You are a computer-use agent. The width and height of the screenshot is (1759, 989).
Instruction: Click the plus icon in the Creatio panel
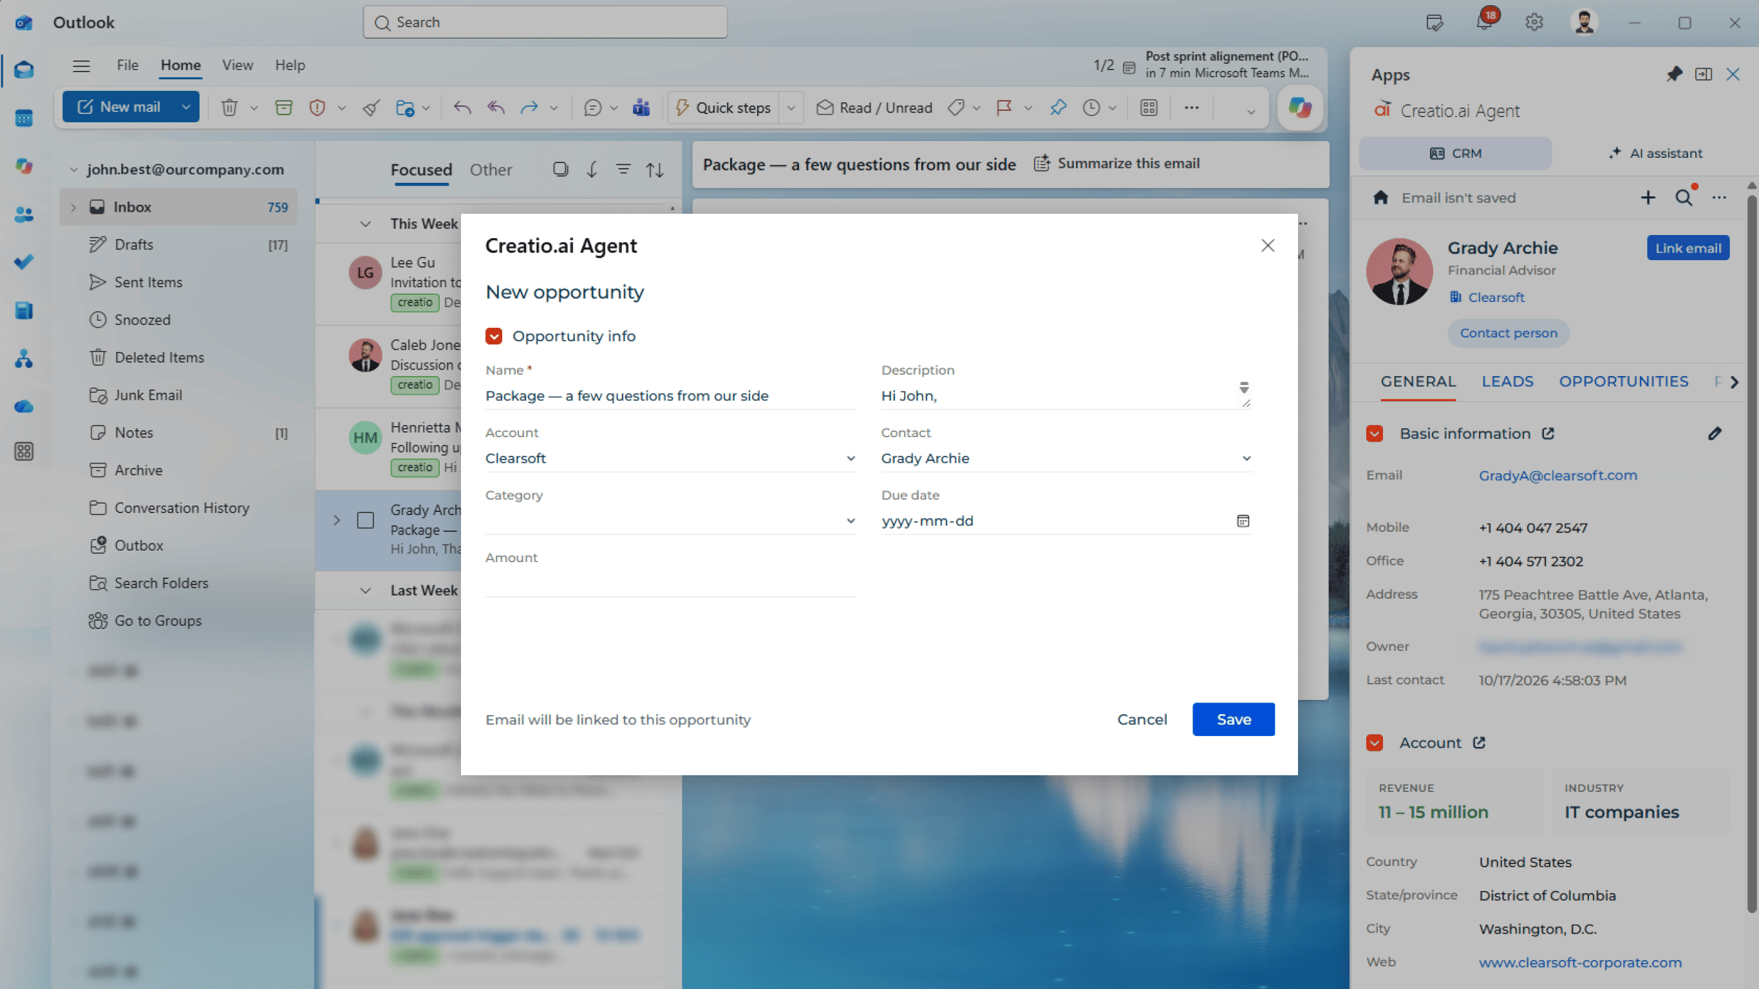click(1648, 198)
